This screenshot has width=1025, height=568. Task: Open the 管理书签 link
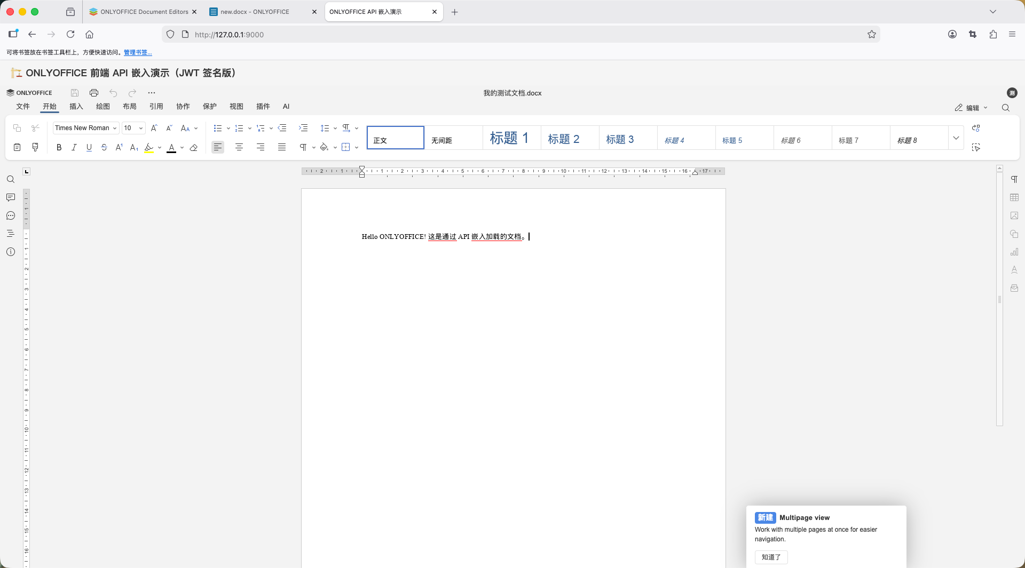[138, 52]
